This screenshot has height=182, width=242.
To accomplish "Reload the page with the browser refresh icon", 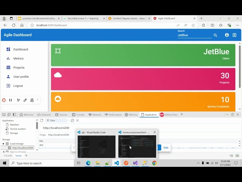I will pyautogui.click(x=14, y=25).
